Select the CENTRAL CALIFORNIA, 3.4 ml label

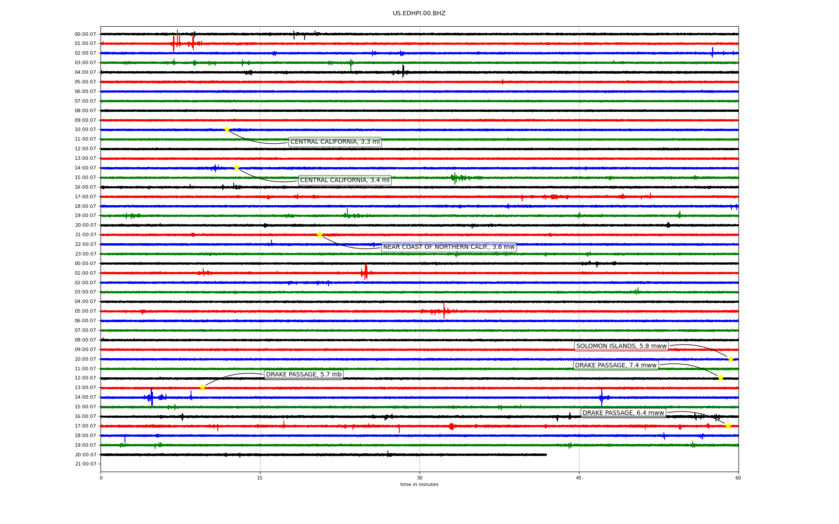tap(345, 180)
